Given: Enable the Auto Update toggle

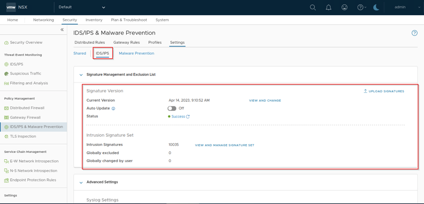Looking at the screenshot, I should (172, 108).
